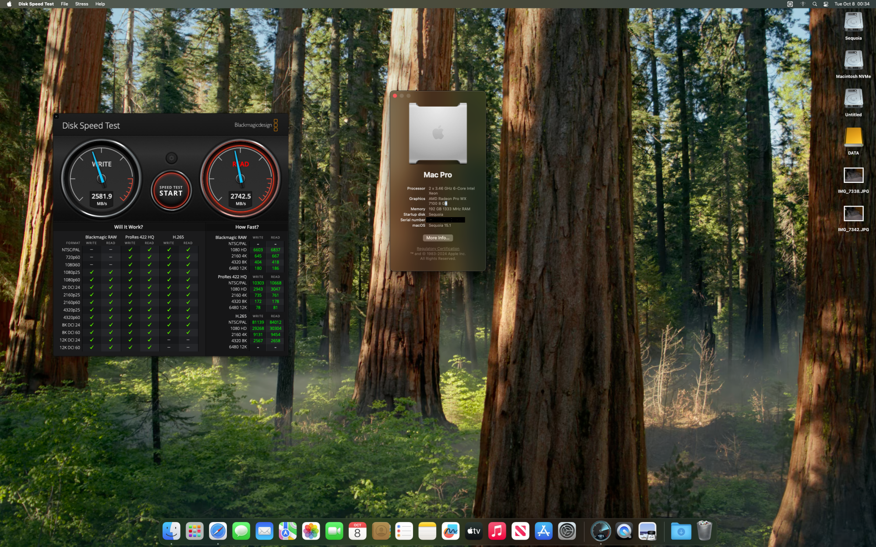Screen dimensions: 876x547
Task: Open Control Center from the menu bar
Action: 826,4
